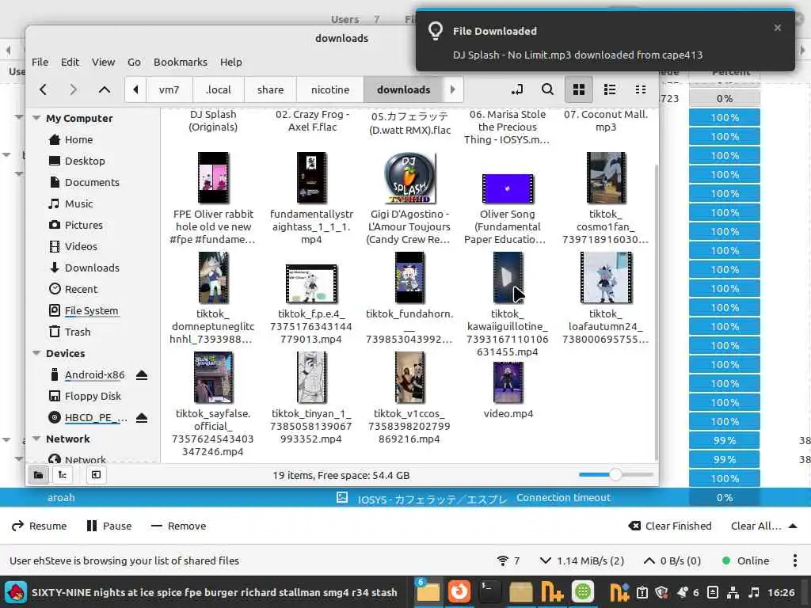Close the File Downloaded notification
This screenshot has width=811, height=608.
(x=778, y=28)
